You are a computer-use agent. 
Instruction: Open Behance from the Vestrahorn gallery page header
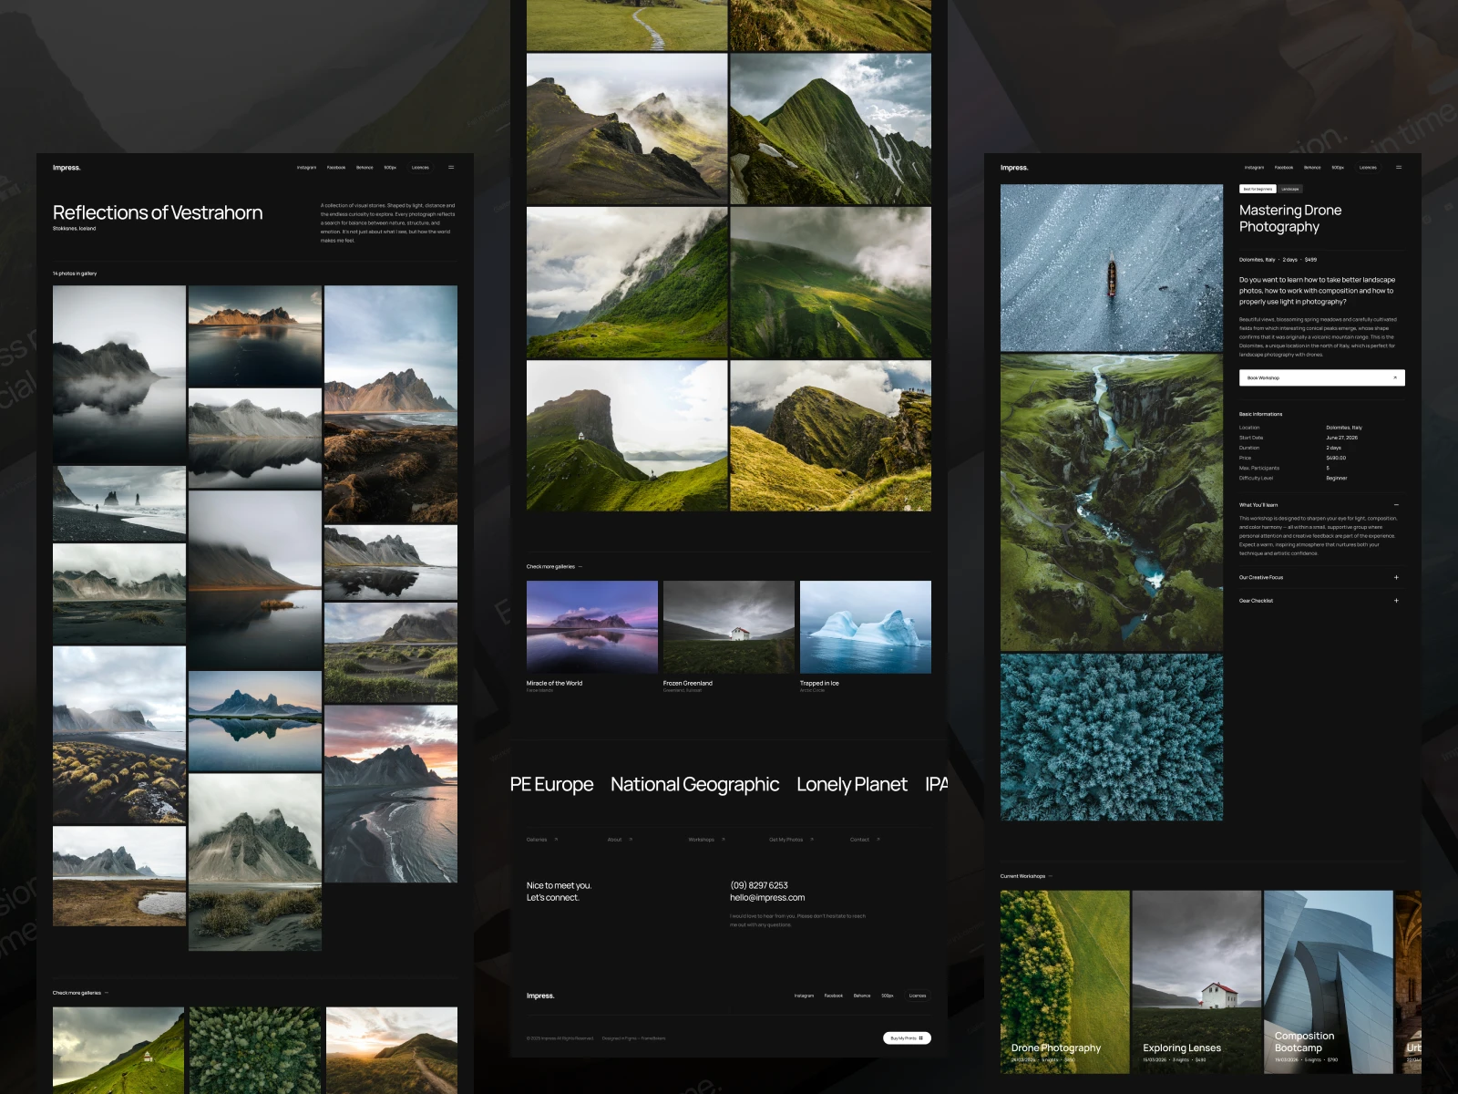(x=364, y=168)
